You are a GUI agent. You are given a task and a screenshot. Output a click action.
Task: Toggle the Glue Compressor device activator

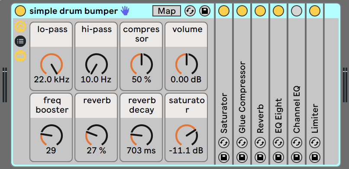pos(242,11)
